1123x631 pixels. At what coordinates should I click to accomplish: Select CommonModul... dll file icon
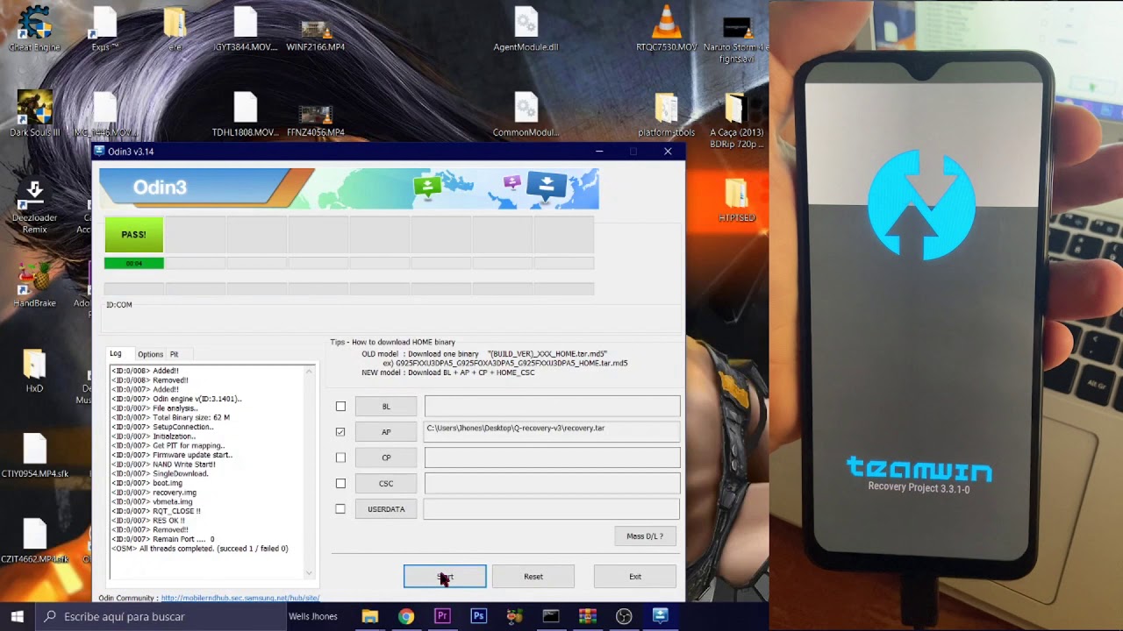(526, 114)
